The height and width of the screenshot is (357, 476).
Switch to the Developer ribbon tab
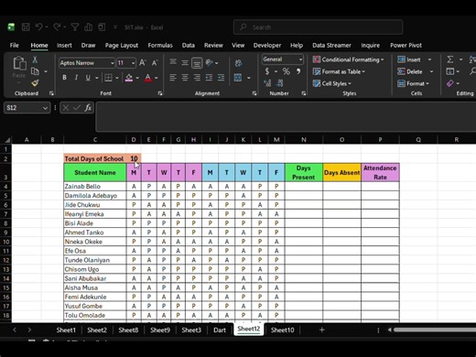point(267,45)
